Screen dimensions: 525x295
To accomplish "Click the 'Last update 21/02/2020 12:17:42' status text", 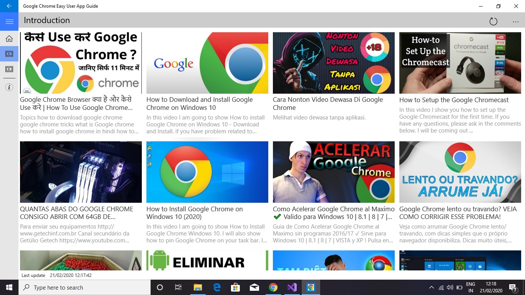I will pos(56,275).
